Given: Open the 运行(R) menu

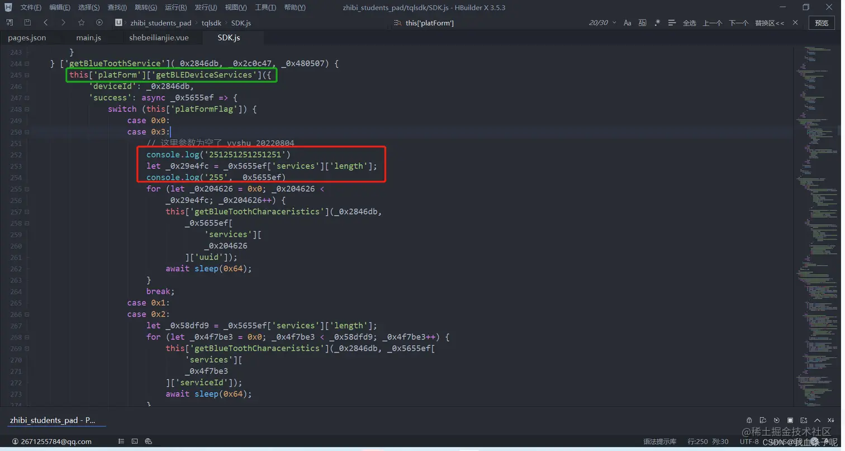Looking at the screenshot, I should tap(176, 7).
